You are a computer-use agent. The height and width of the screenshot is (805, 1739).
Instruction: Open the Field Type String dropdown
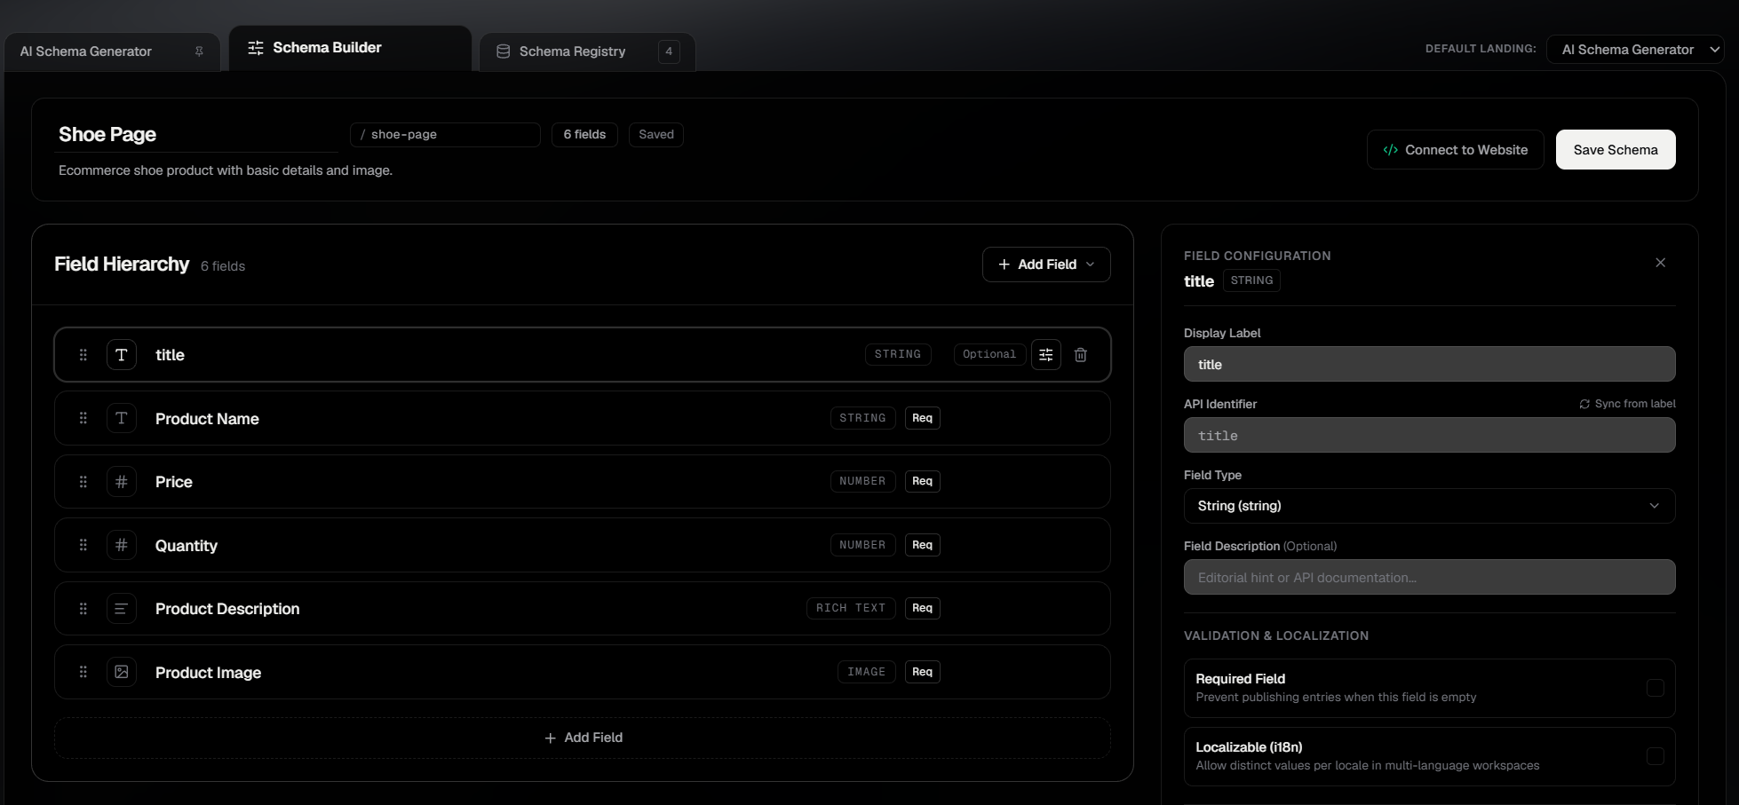[x=1430, y=506]
